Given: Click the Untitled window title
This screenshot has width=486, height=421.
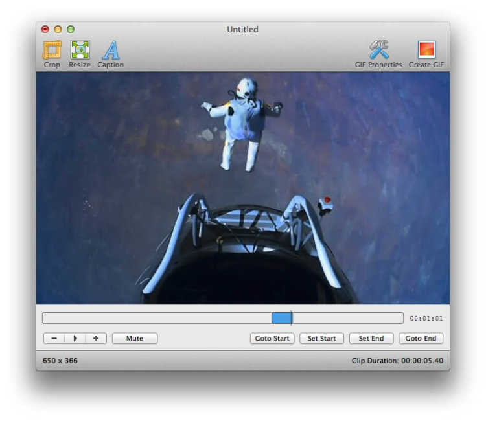Looking at the screenshot, I should click(243, 29).
